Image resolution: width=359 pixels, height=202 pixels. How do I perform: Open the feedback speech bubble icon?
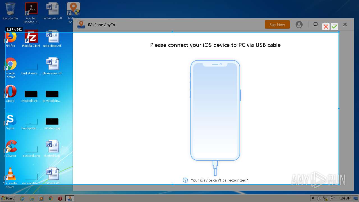(x=316, y=24)
